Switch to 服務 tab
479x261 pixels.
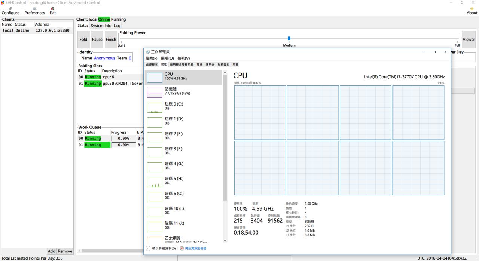click(x=235, y=65)
